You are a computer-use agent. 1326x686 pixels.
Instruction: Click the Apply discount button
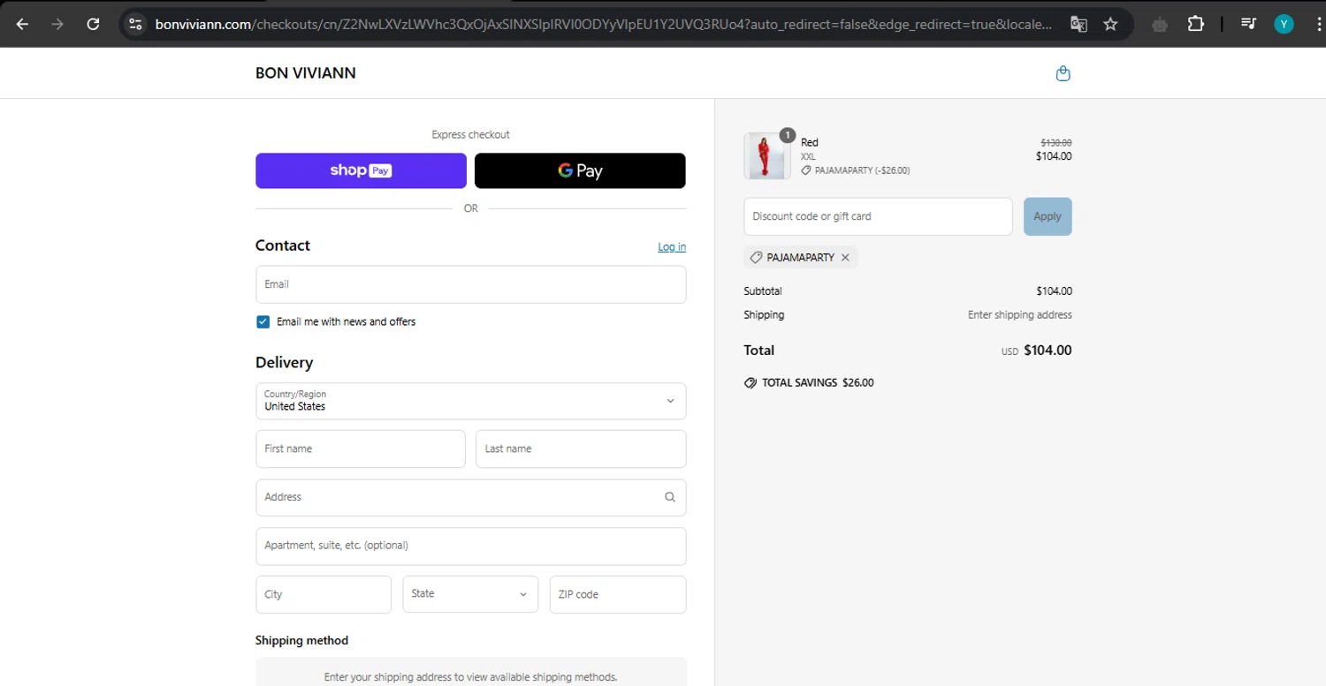(x=1048, y=216)
